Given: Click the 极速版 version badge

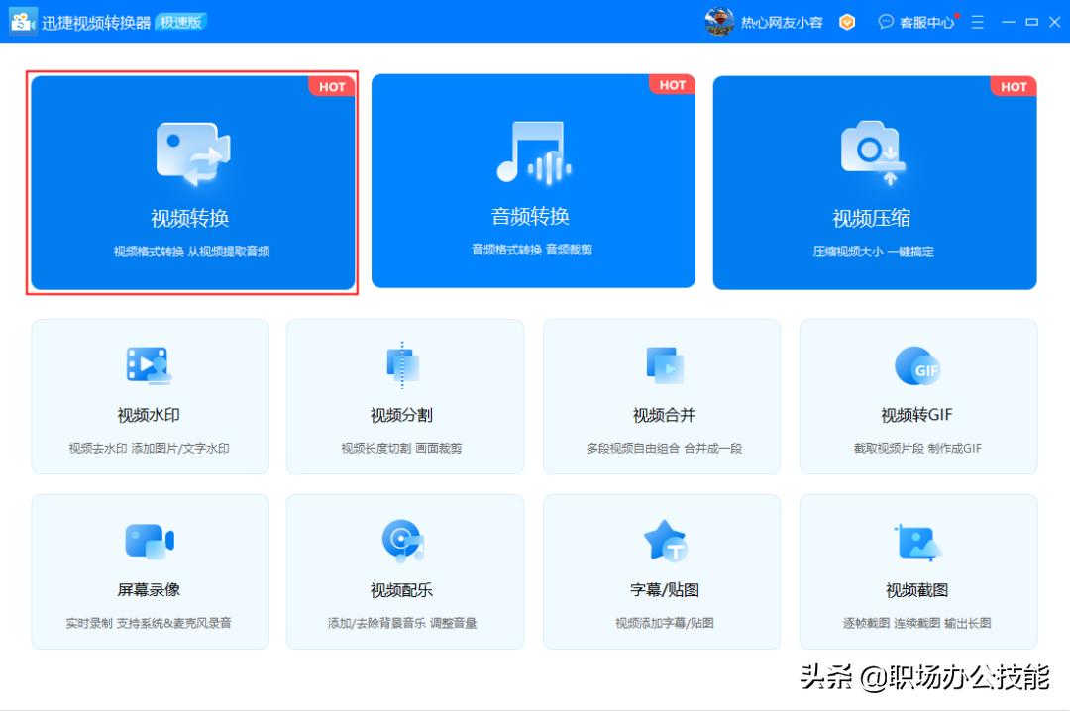Looking at the screenshot, I should point(181,21).
